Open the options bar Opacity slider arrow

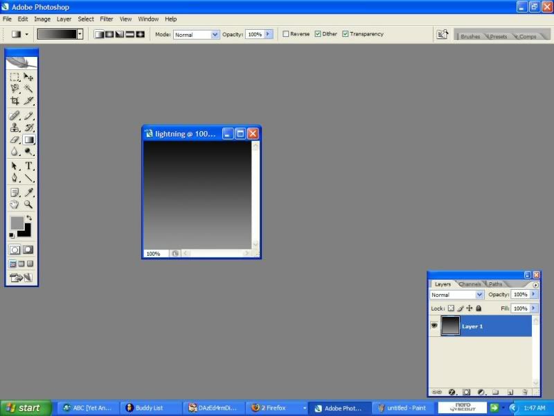coord(268,34)
